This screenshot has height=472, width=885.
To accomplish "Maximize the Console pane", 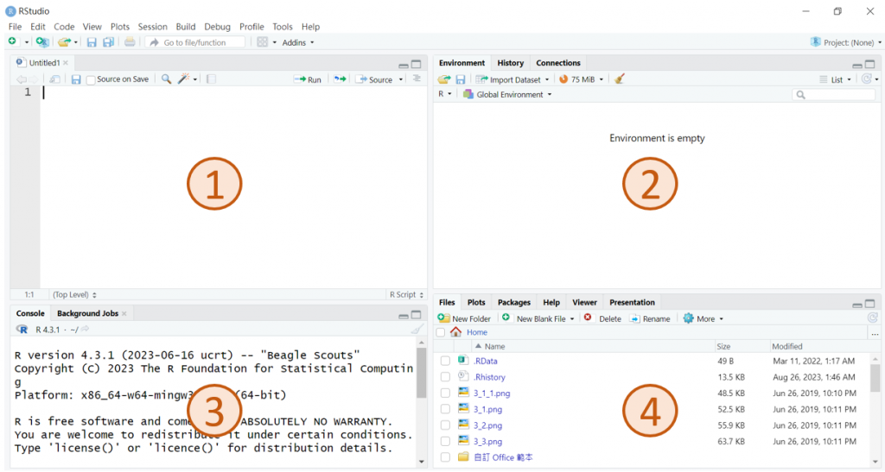I will [416, 315].
